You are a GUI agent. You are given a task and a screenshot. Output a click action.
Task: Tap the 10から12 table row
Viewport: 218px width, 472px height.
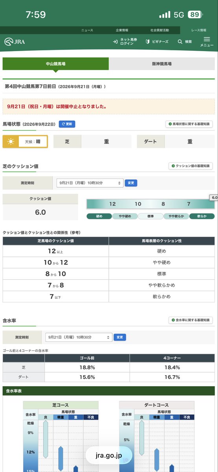109,262
